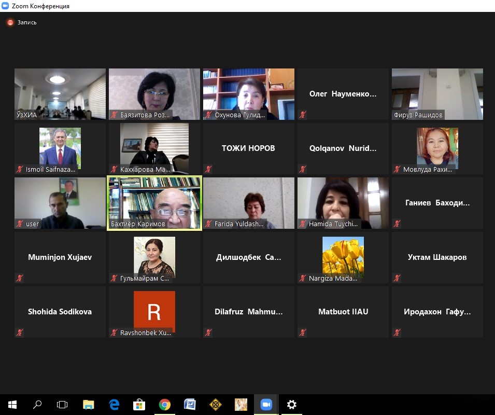The height and width of the screenshot is (415, 495).
Task: Launch Microsoft Word from the taskbar
Action: [190, 405]
